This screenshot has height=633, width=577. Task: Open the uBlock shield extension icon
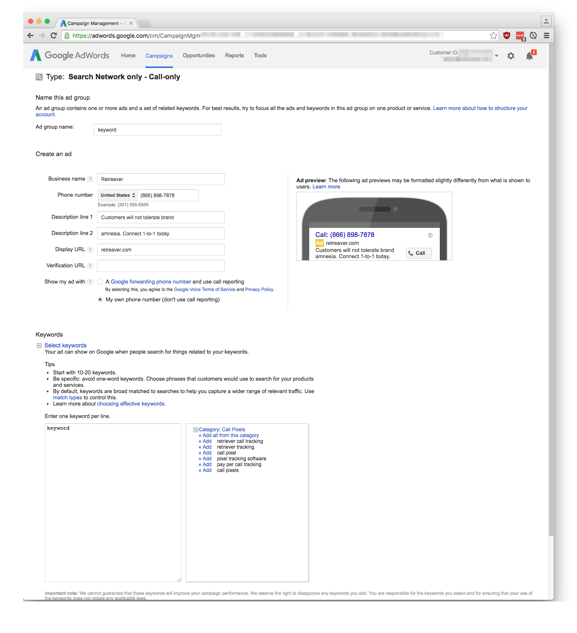pyautogui.click(x=507, y=36)
